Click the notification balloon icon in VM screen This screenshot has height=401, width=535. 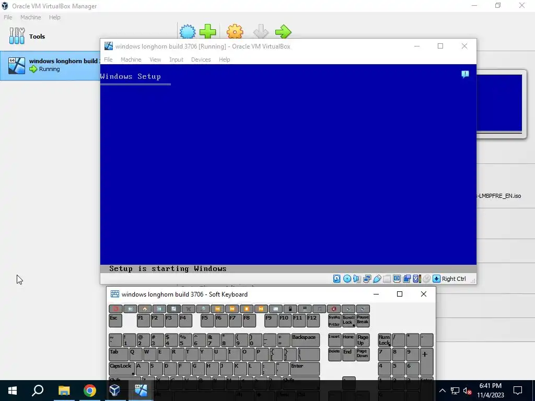[x=465, y=74]
